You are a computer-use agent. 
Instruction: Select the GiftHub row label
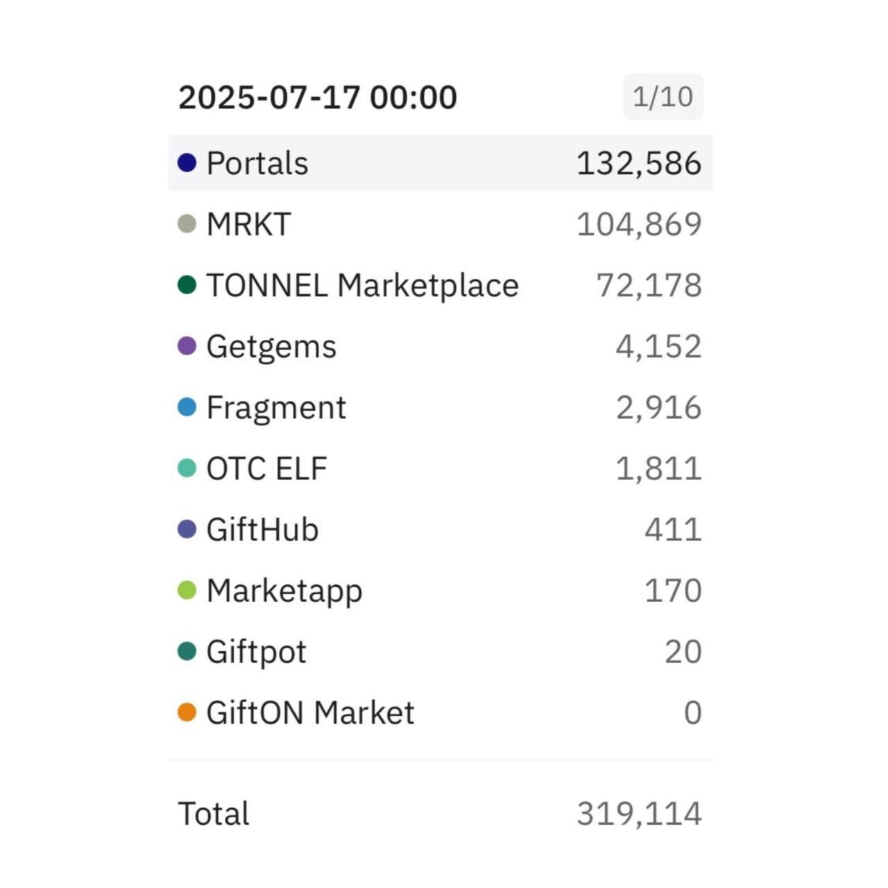click(x=263, y=530)
